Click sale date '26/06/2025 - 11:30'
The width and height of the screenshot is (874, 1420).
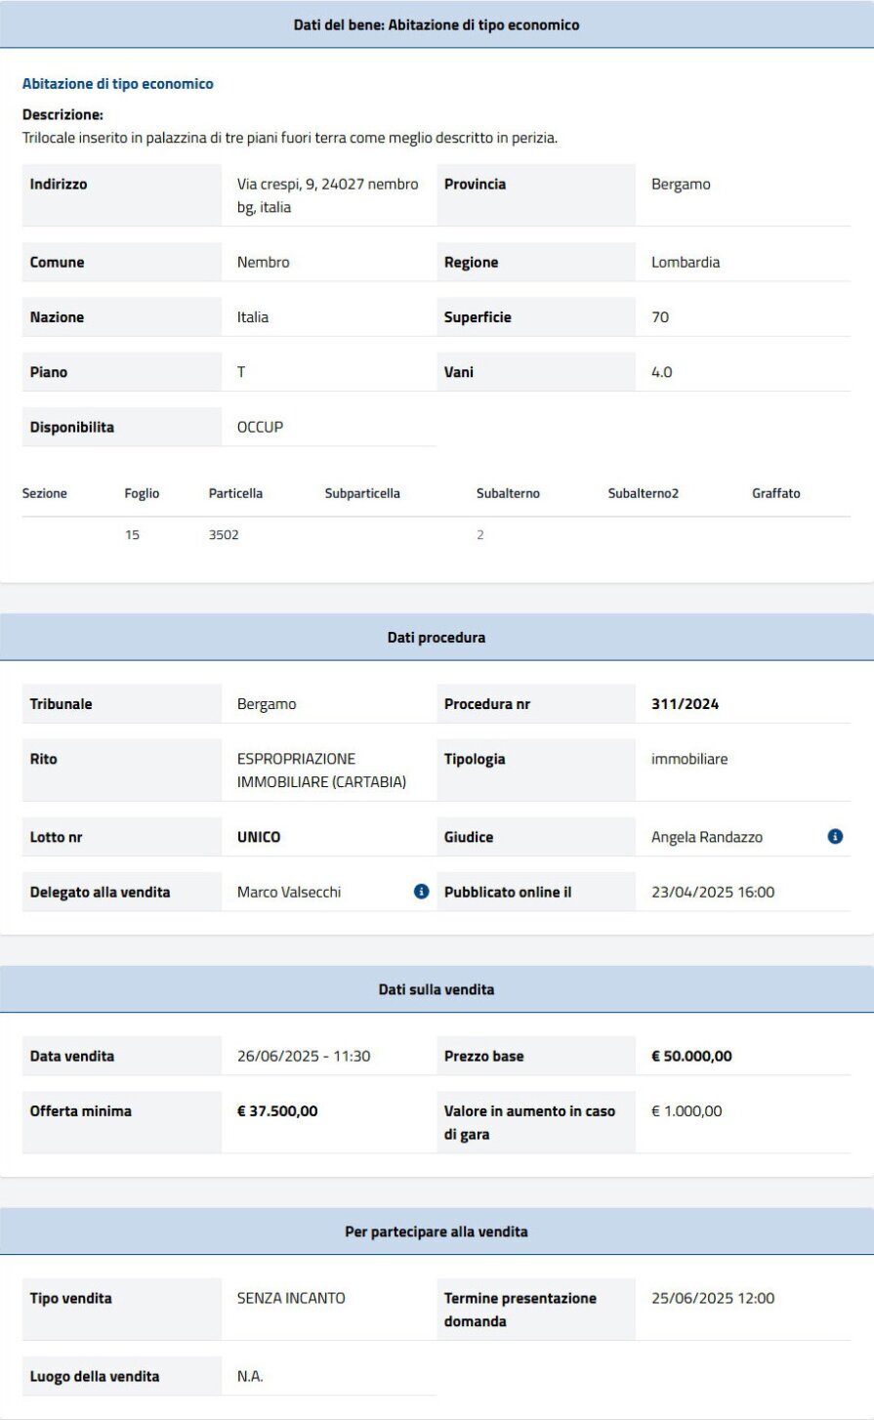[x=304, y=1056]
